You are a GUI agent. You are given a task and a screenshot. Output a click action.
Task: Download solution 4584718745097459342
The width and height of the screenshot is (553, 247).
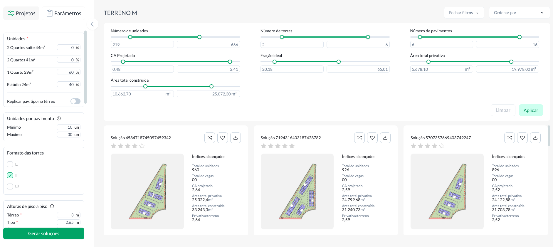236,138
